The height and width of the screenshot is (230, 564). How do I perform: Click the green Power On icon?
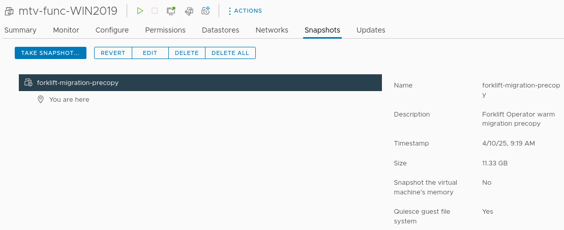140,11
